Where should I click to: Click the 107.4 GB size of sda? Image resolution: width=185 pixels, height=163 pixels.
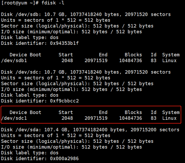point(56,130)
